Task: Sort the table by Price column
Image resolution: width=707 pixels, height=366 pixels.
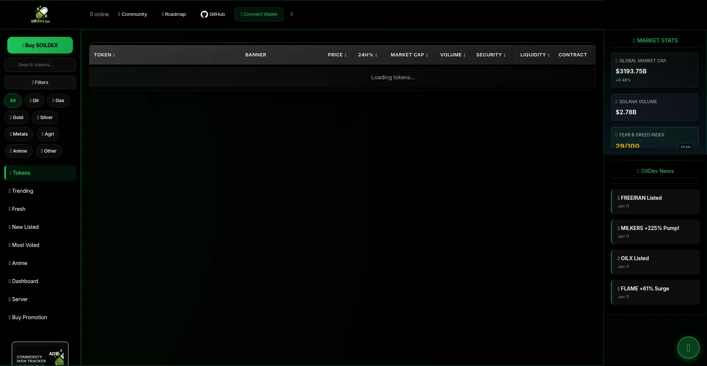Action: click(x=337, y=55)
